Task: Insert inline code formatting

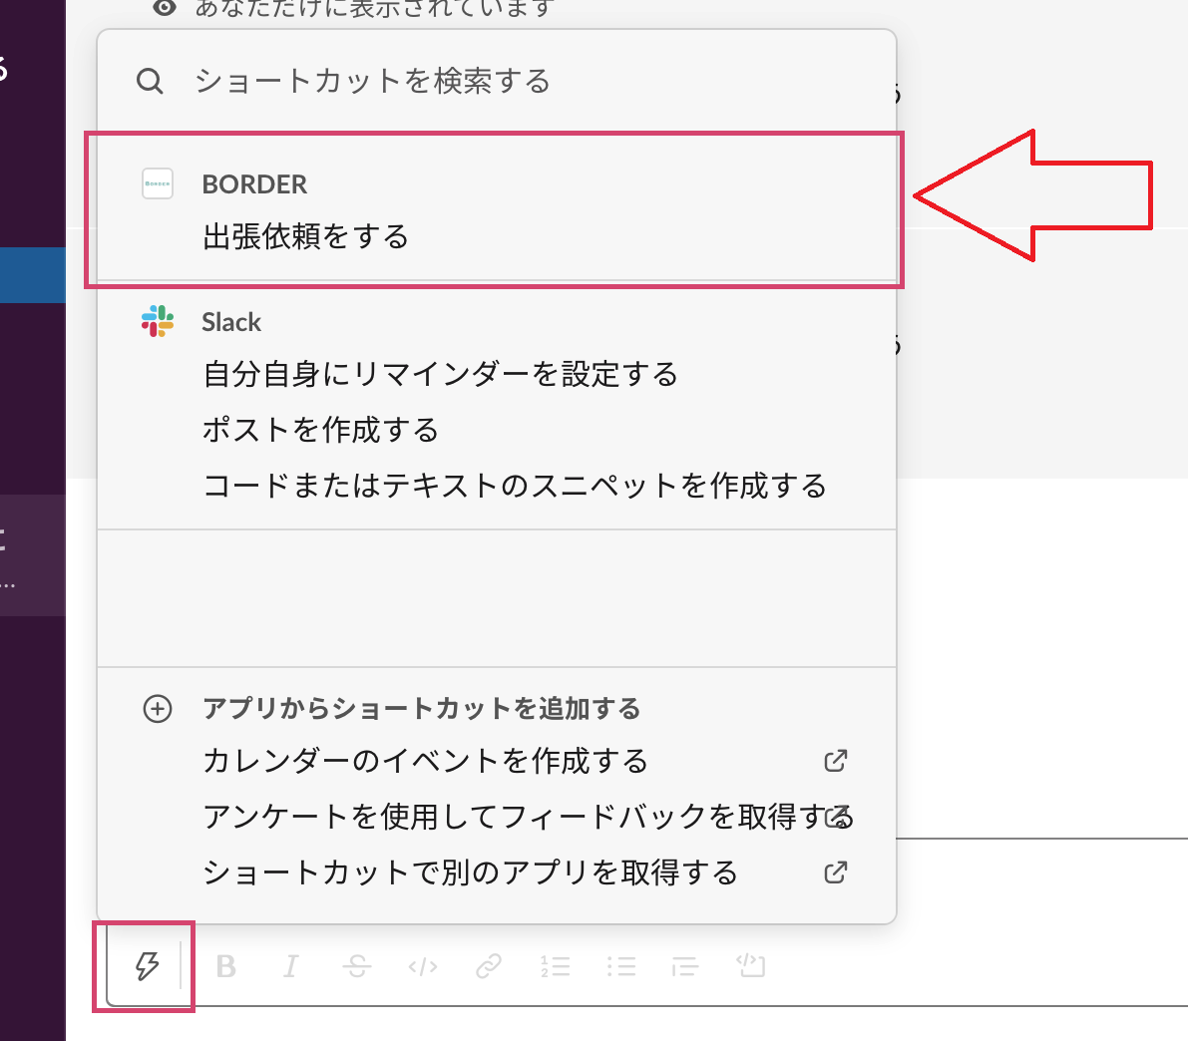Action: point(423,967)
